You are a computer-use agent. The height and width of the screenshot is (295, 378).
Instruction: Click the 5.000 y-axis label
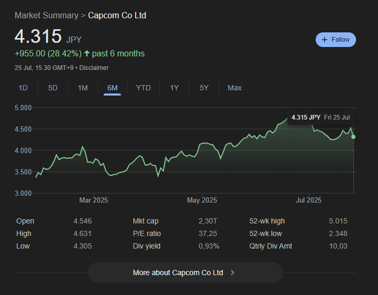tap(23, 108)
